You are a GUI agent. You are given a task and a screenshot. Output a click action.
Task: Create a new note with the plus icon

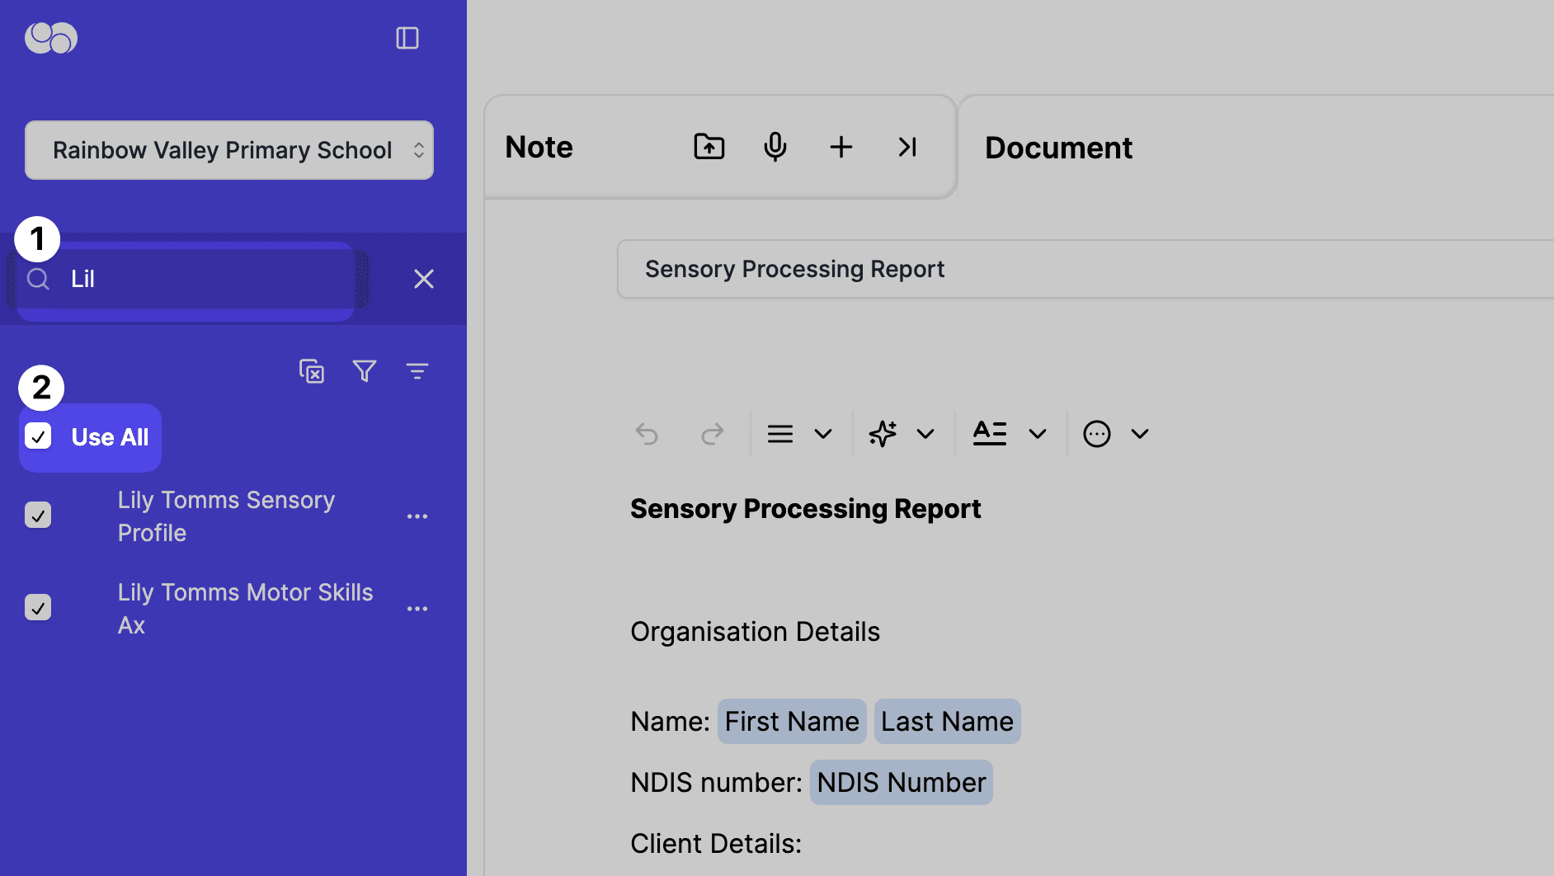tap(841, 147)
